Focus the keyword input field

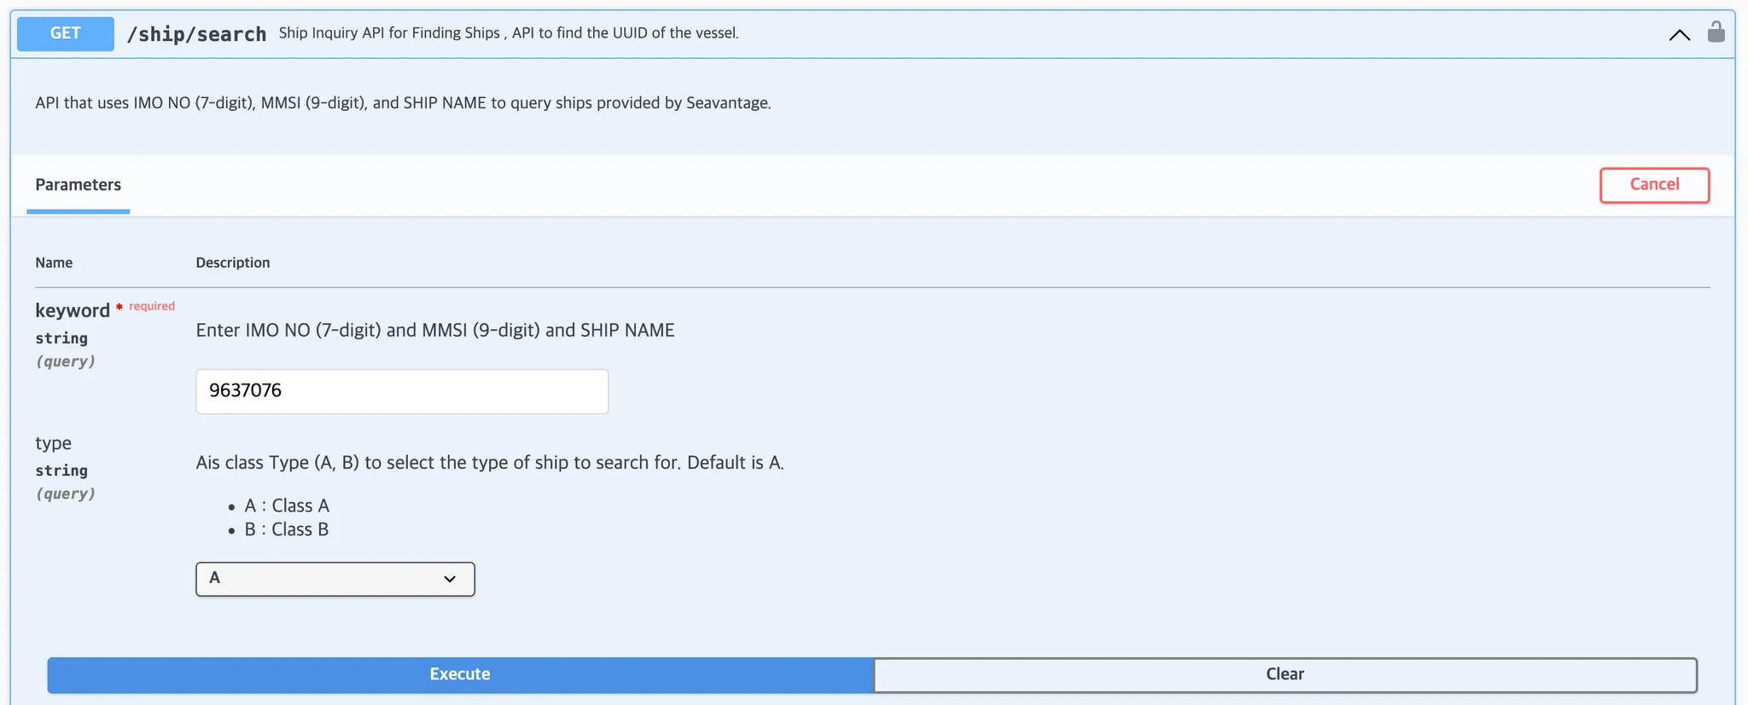(402, 391)
